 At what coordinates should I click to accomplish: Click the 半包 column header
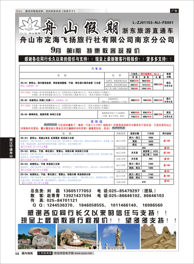[x=135, y=77]
